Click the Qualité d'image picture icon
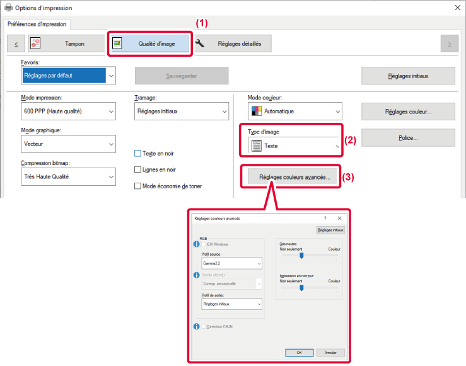Image resolution: width=466 pixels, height=366 pixels. pyautogui.click(x=117, y=44)
